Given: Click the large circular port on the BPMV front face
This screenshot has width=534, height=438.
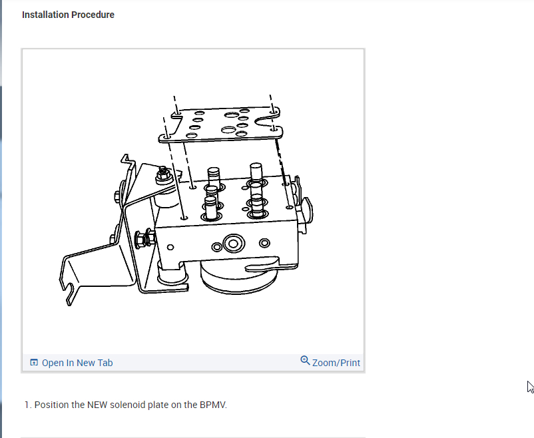Looking at the screenshot, I should [234, 244].
